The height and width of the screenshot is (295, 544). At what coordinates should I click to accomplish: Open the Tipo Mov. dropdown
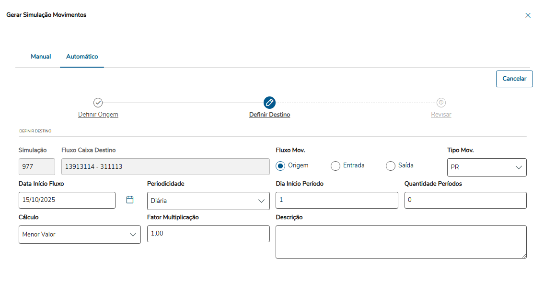486,167
